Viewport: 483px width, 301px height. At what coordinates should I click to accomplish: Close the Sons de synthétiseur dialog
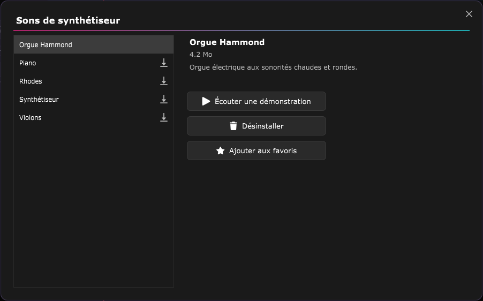pyautogui.click(x=469, y=14)
